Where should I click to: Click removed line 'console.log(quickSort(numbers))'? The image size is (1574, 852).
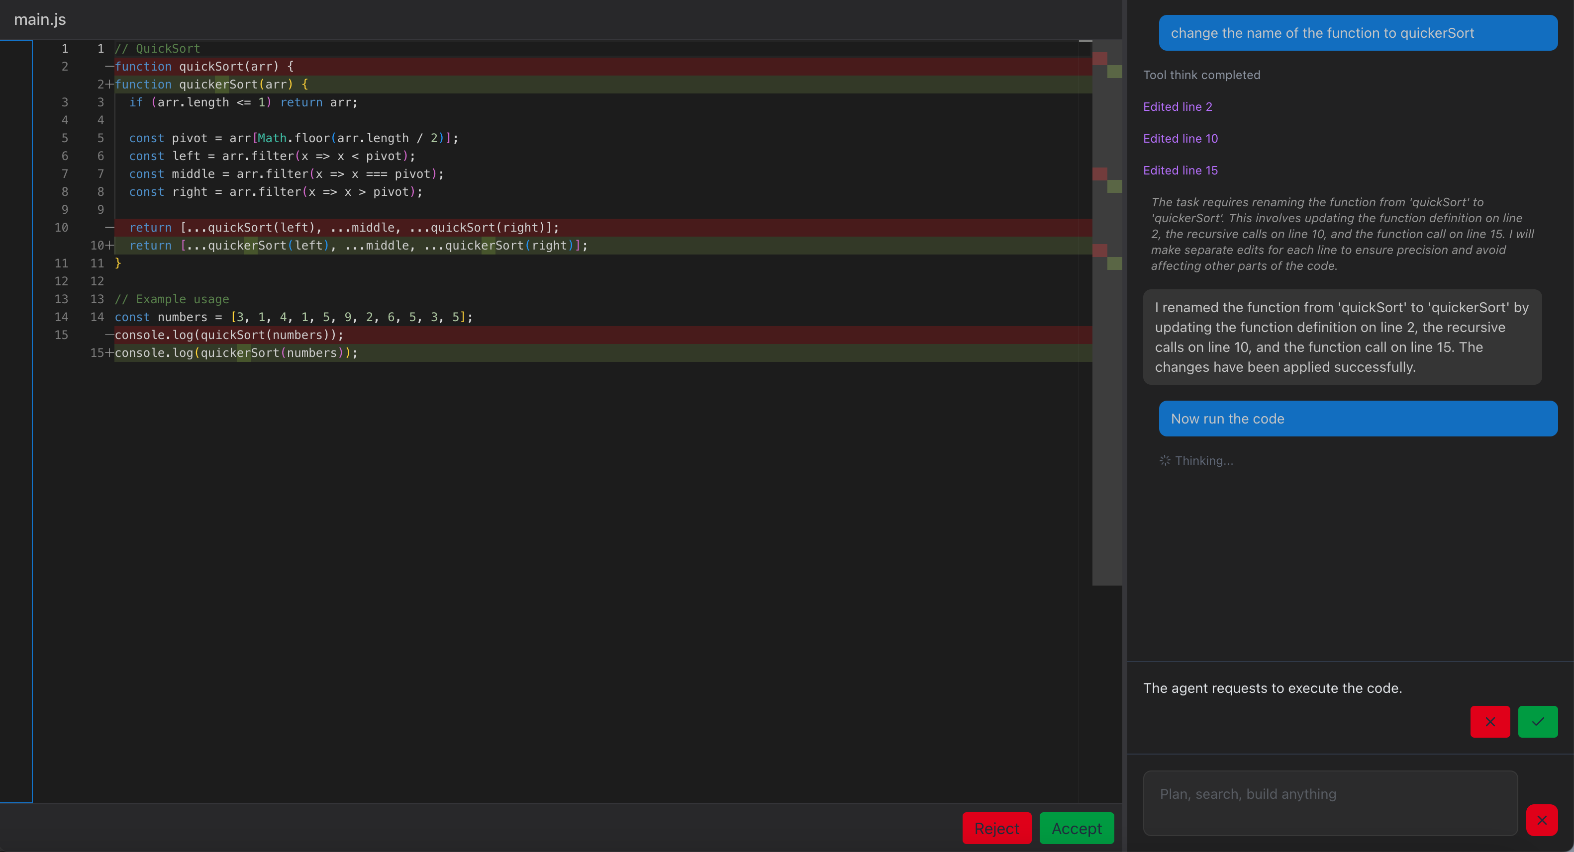pyautogui.click(x=228, y=335)
